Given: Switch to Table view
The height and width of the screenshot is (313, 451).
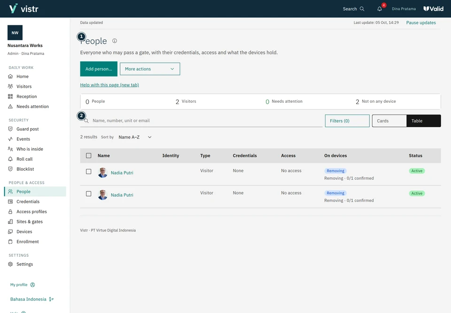Looking at the screenshot, I should 424,121.
